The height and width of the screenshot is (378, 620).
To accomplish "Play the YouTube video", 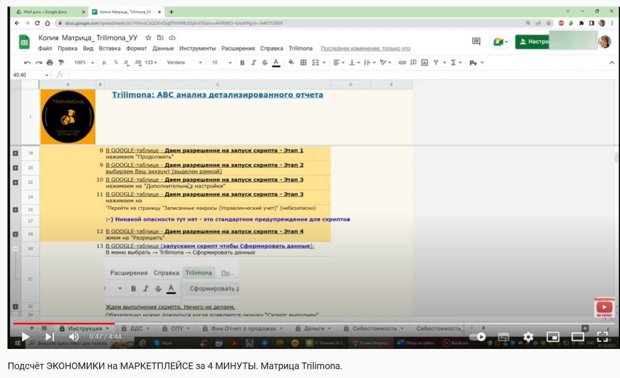I will (26, 336).
